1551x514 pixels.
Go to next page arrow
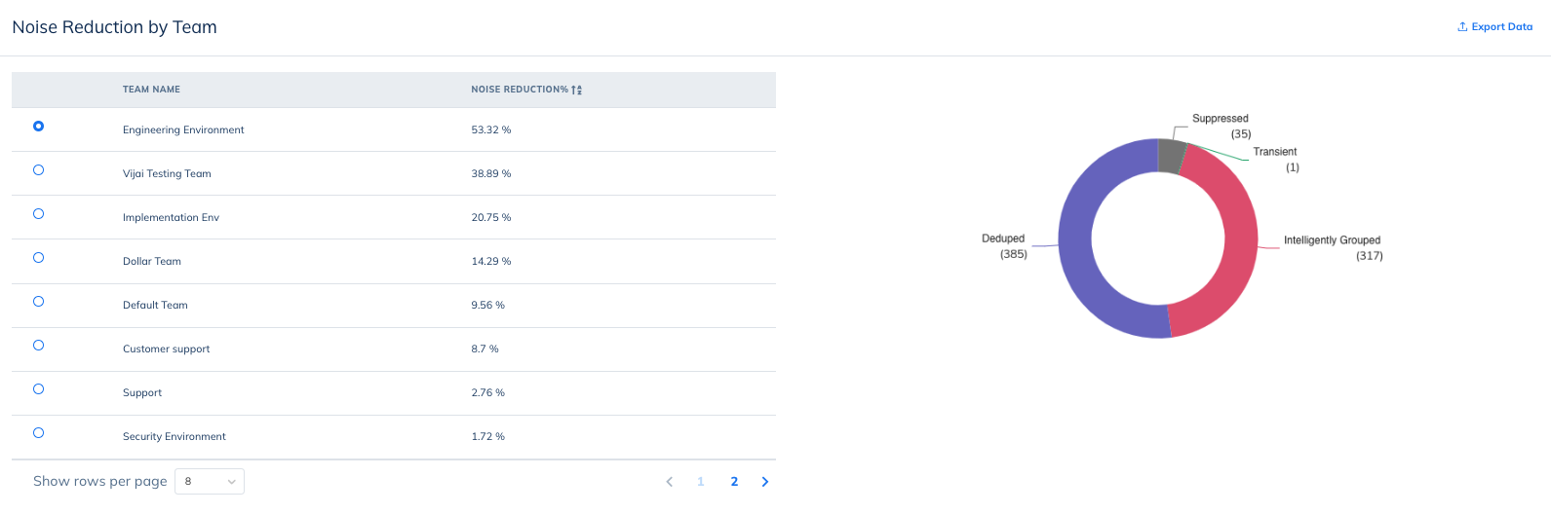click(x=765, y=482)
